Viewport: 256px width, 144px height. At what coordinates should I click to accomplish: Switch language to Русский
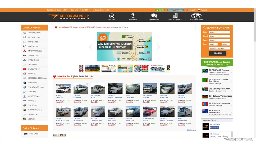coord(204,10)
